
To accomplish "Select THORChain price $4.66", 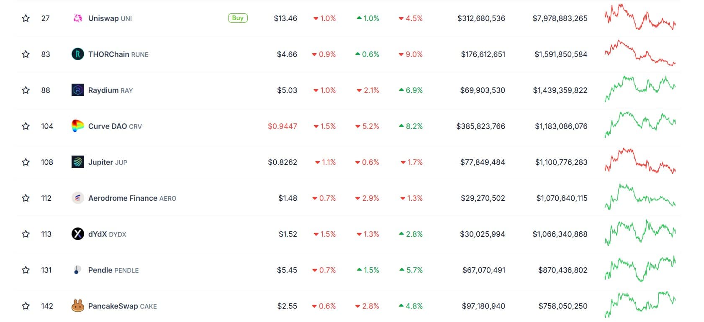I will 287,54.
